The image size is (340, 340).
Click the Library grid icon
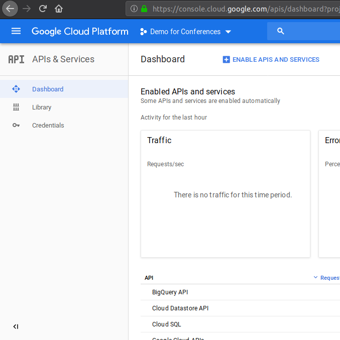(x=16, y=107)
